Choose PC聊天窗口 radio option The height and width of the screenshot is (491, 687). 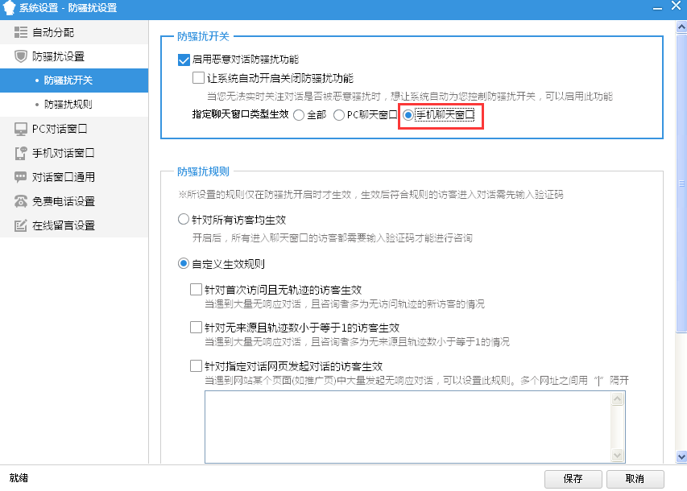[x=339, y=115]
